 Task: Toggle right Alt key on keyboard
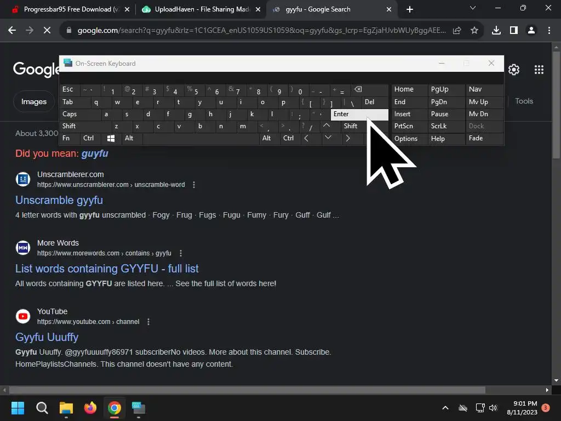tap(270, 138)
